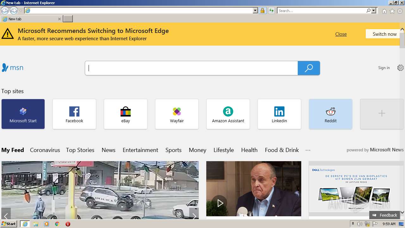The image size is (405, 228).
Task: Dismiss the Edge banner via Close link
Action: pos(341,34)
